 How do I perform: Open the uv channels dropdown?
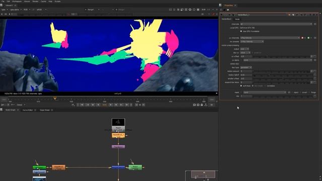pos(270,38)
